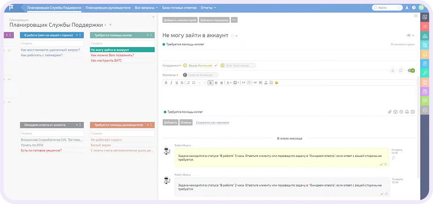Click 'Добавить подзадачу' button

(x=214, y=20)
